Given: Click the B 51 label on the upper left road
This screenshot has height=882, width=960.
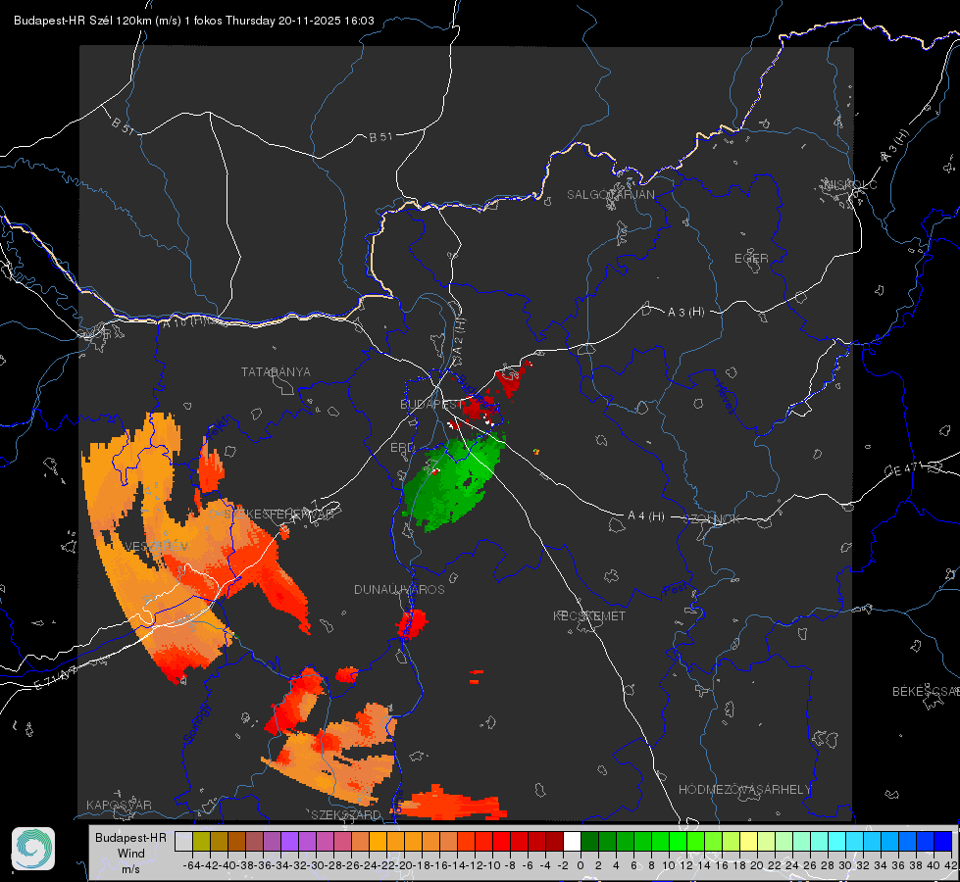Looking at the screenshot, I should 123,125.
